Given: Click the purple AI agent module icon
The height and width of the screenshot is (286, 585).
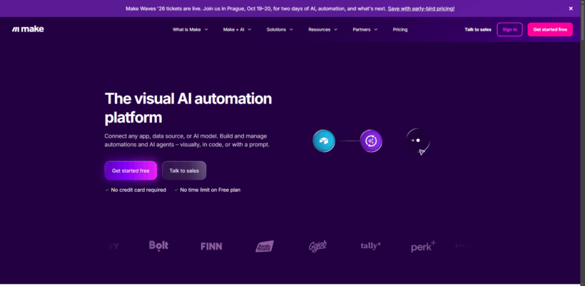Looking at the screenshot, I should click(x=371, y=141).
